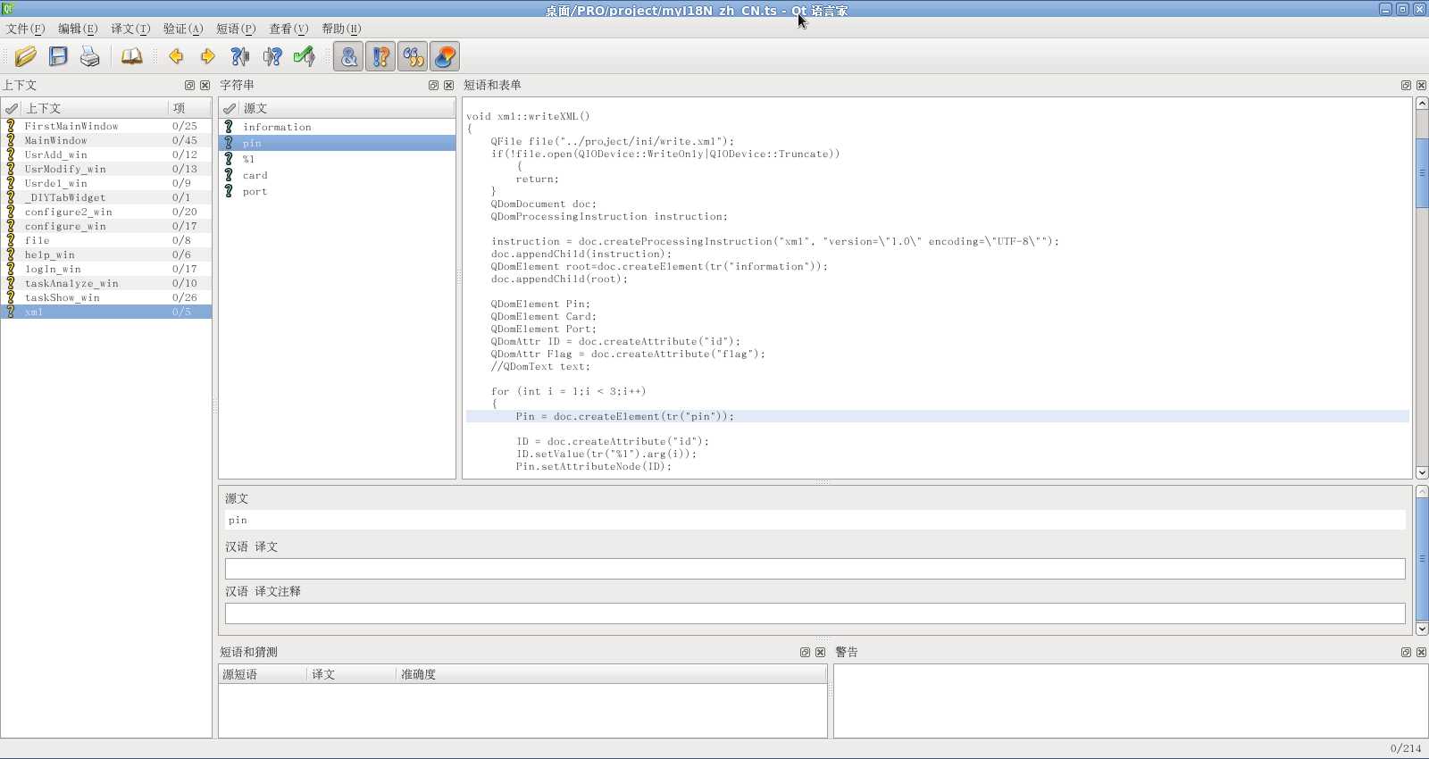Click the status icon beside 'information' string
This screenshot has height=759, width=1429.
pyautogui.click(x=229, y=127)
